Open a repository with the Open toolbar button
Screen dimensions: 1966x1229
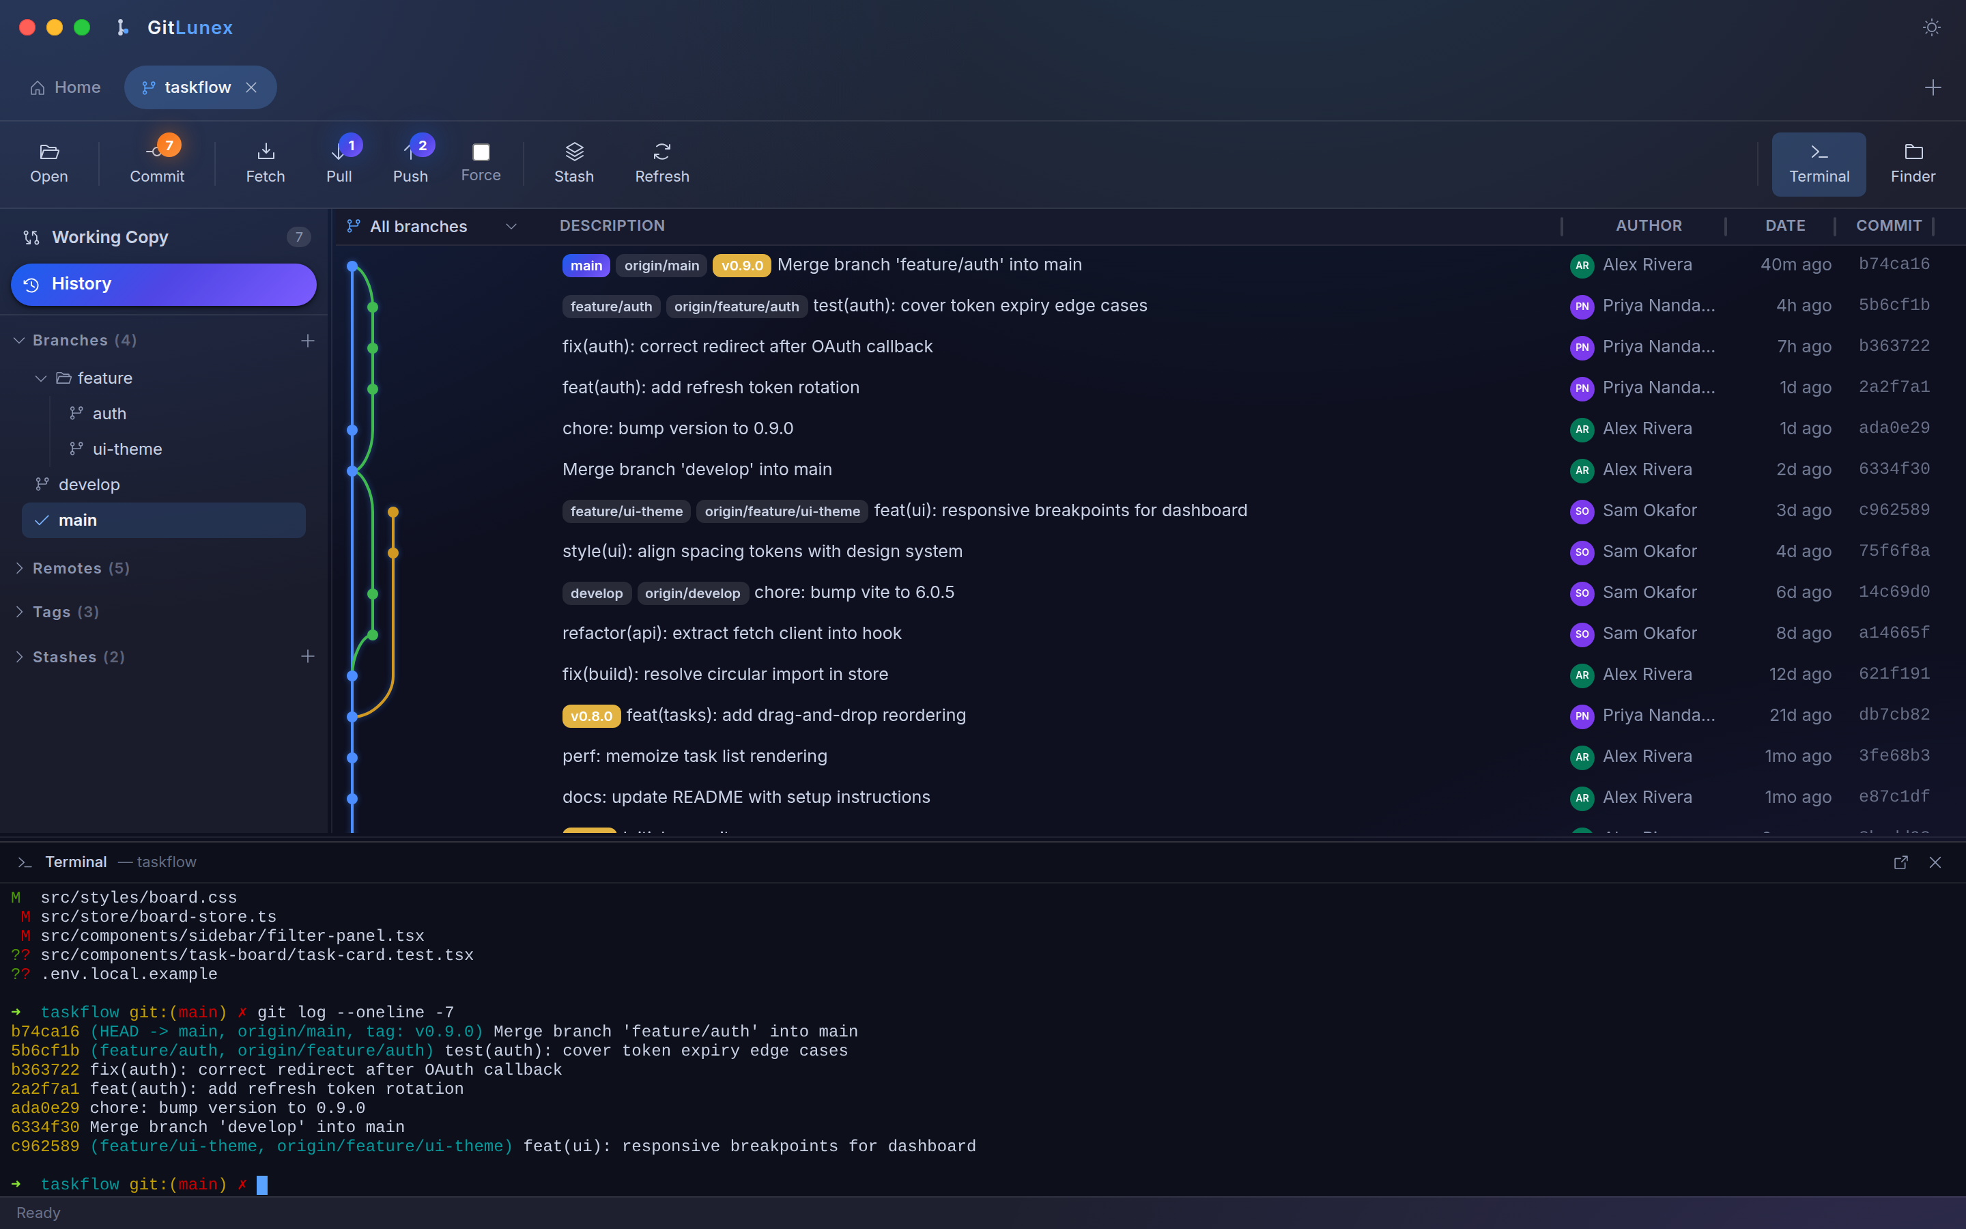48,163
